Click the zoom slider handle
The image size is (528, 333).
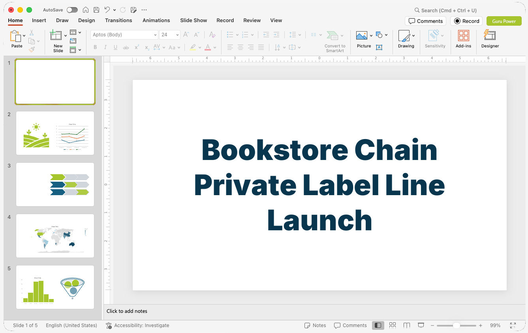(456, 325)
